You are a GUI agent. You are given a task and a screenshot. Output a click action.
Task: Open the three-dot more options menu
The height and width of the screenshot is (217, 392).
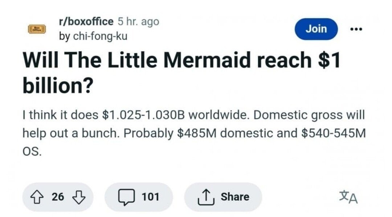(357, 29)
